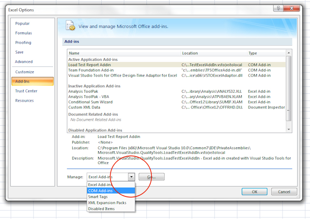
Task: Select Analysis ToolPak - VBA row
Action: pyautogui.click(x=176, y=97)
